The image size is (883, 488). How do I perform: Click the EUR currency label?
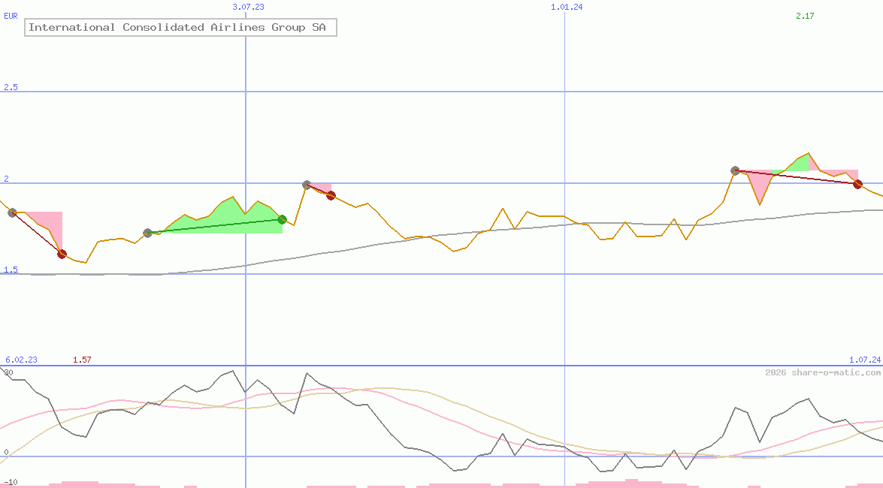click(x=11, y=15)
